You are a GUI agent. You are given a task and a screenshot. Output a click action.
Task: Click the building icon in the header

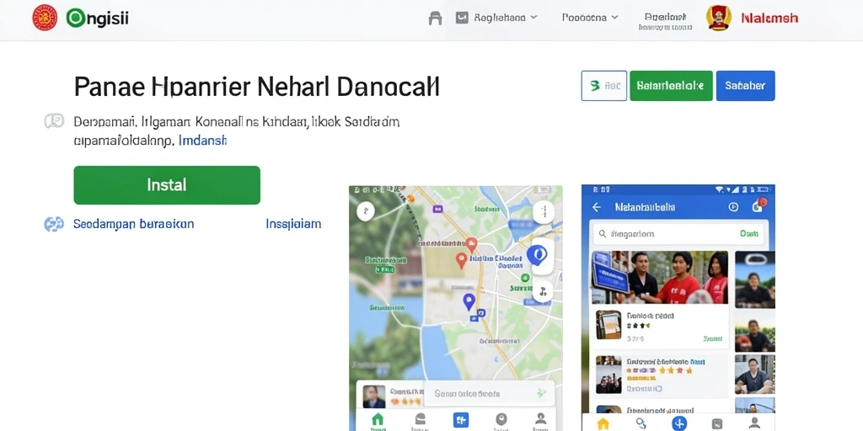pos(435,19)
